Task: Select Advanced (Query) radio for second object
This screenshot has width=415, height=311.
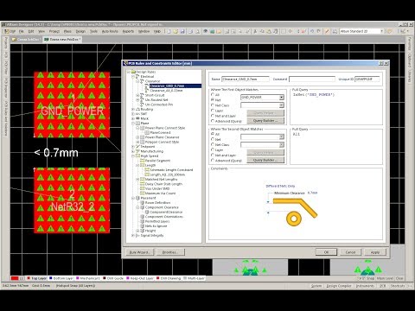Action: pos(213,160)
